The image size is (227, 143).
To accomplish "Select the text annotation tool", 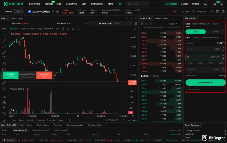I will [4, 58].
